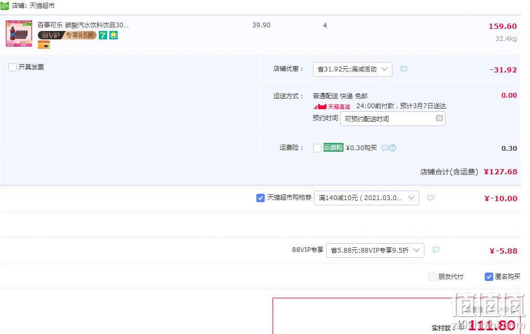Click the 24:00前付款 delivery estimate text
Screen dimensions: 530x334
401,106
